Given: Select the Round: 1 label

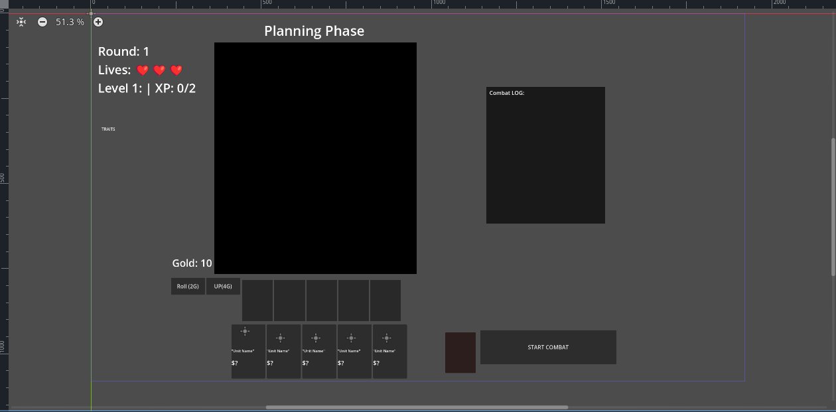Looking at the screenshot, I should coord(123,52).
